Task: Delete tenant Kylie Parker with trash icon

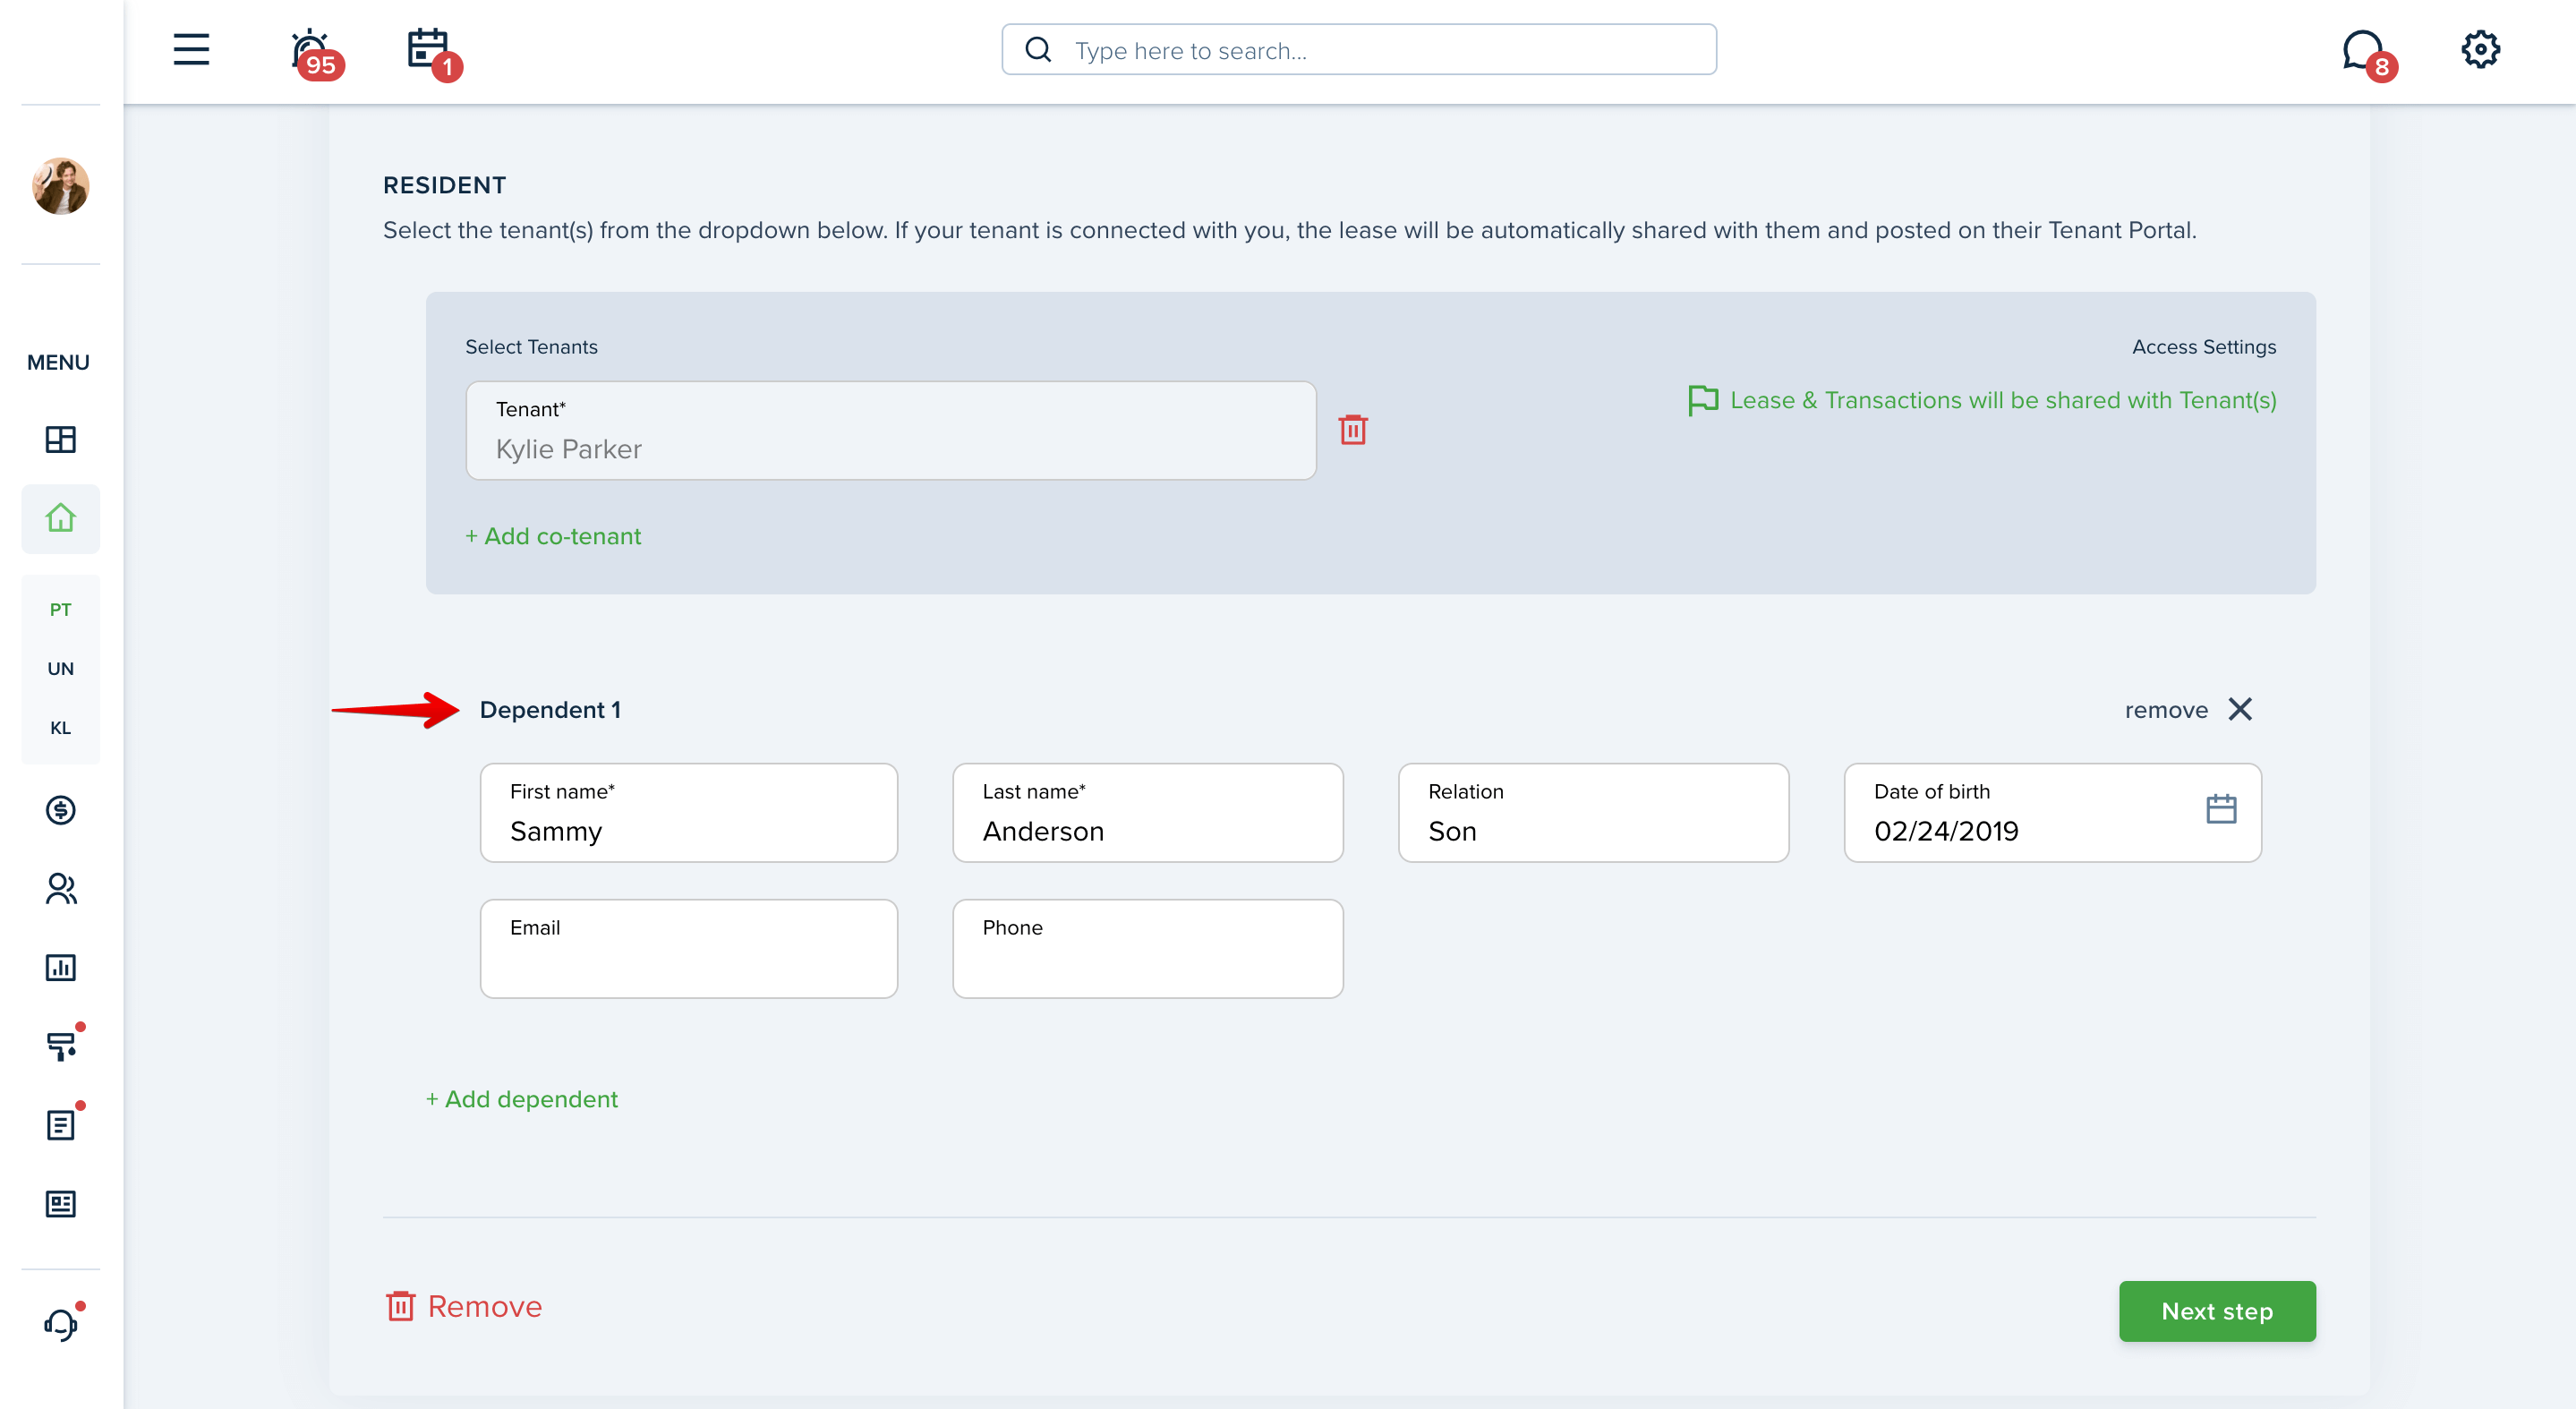Action: pos(1352,430)
